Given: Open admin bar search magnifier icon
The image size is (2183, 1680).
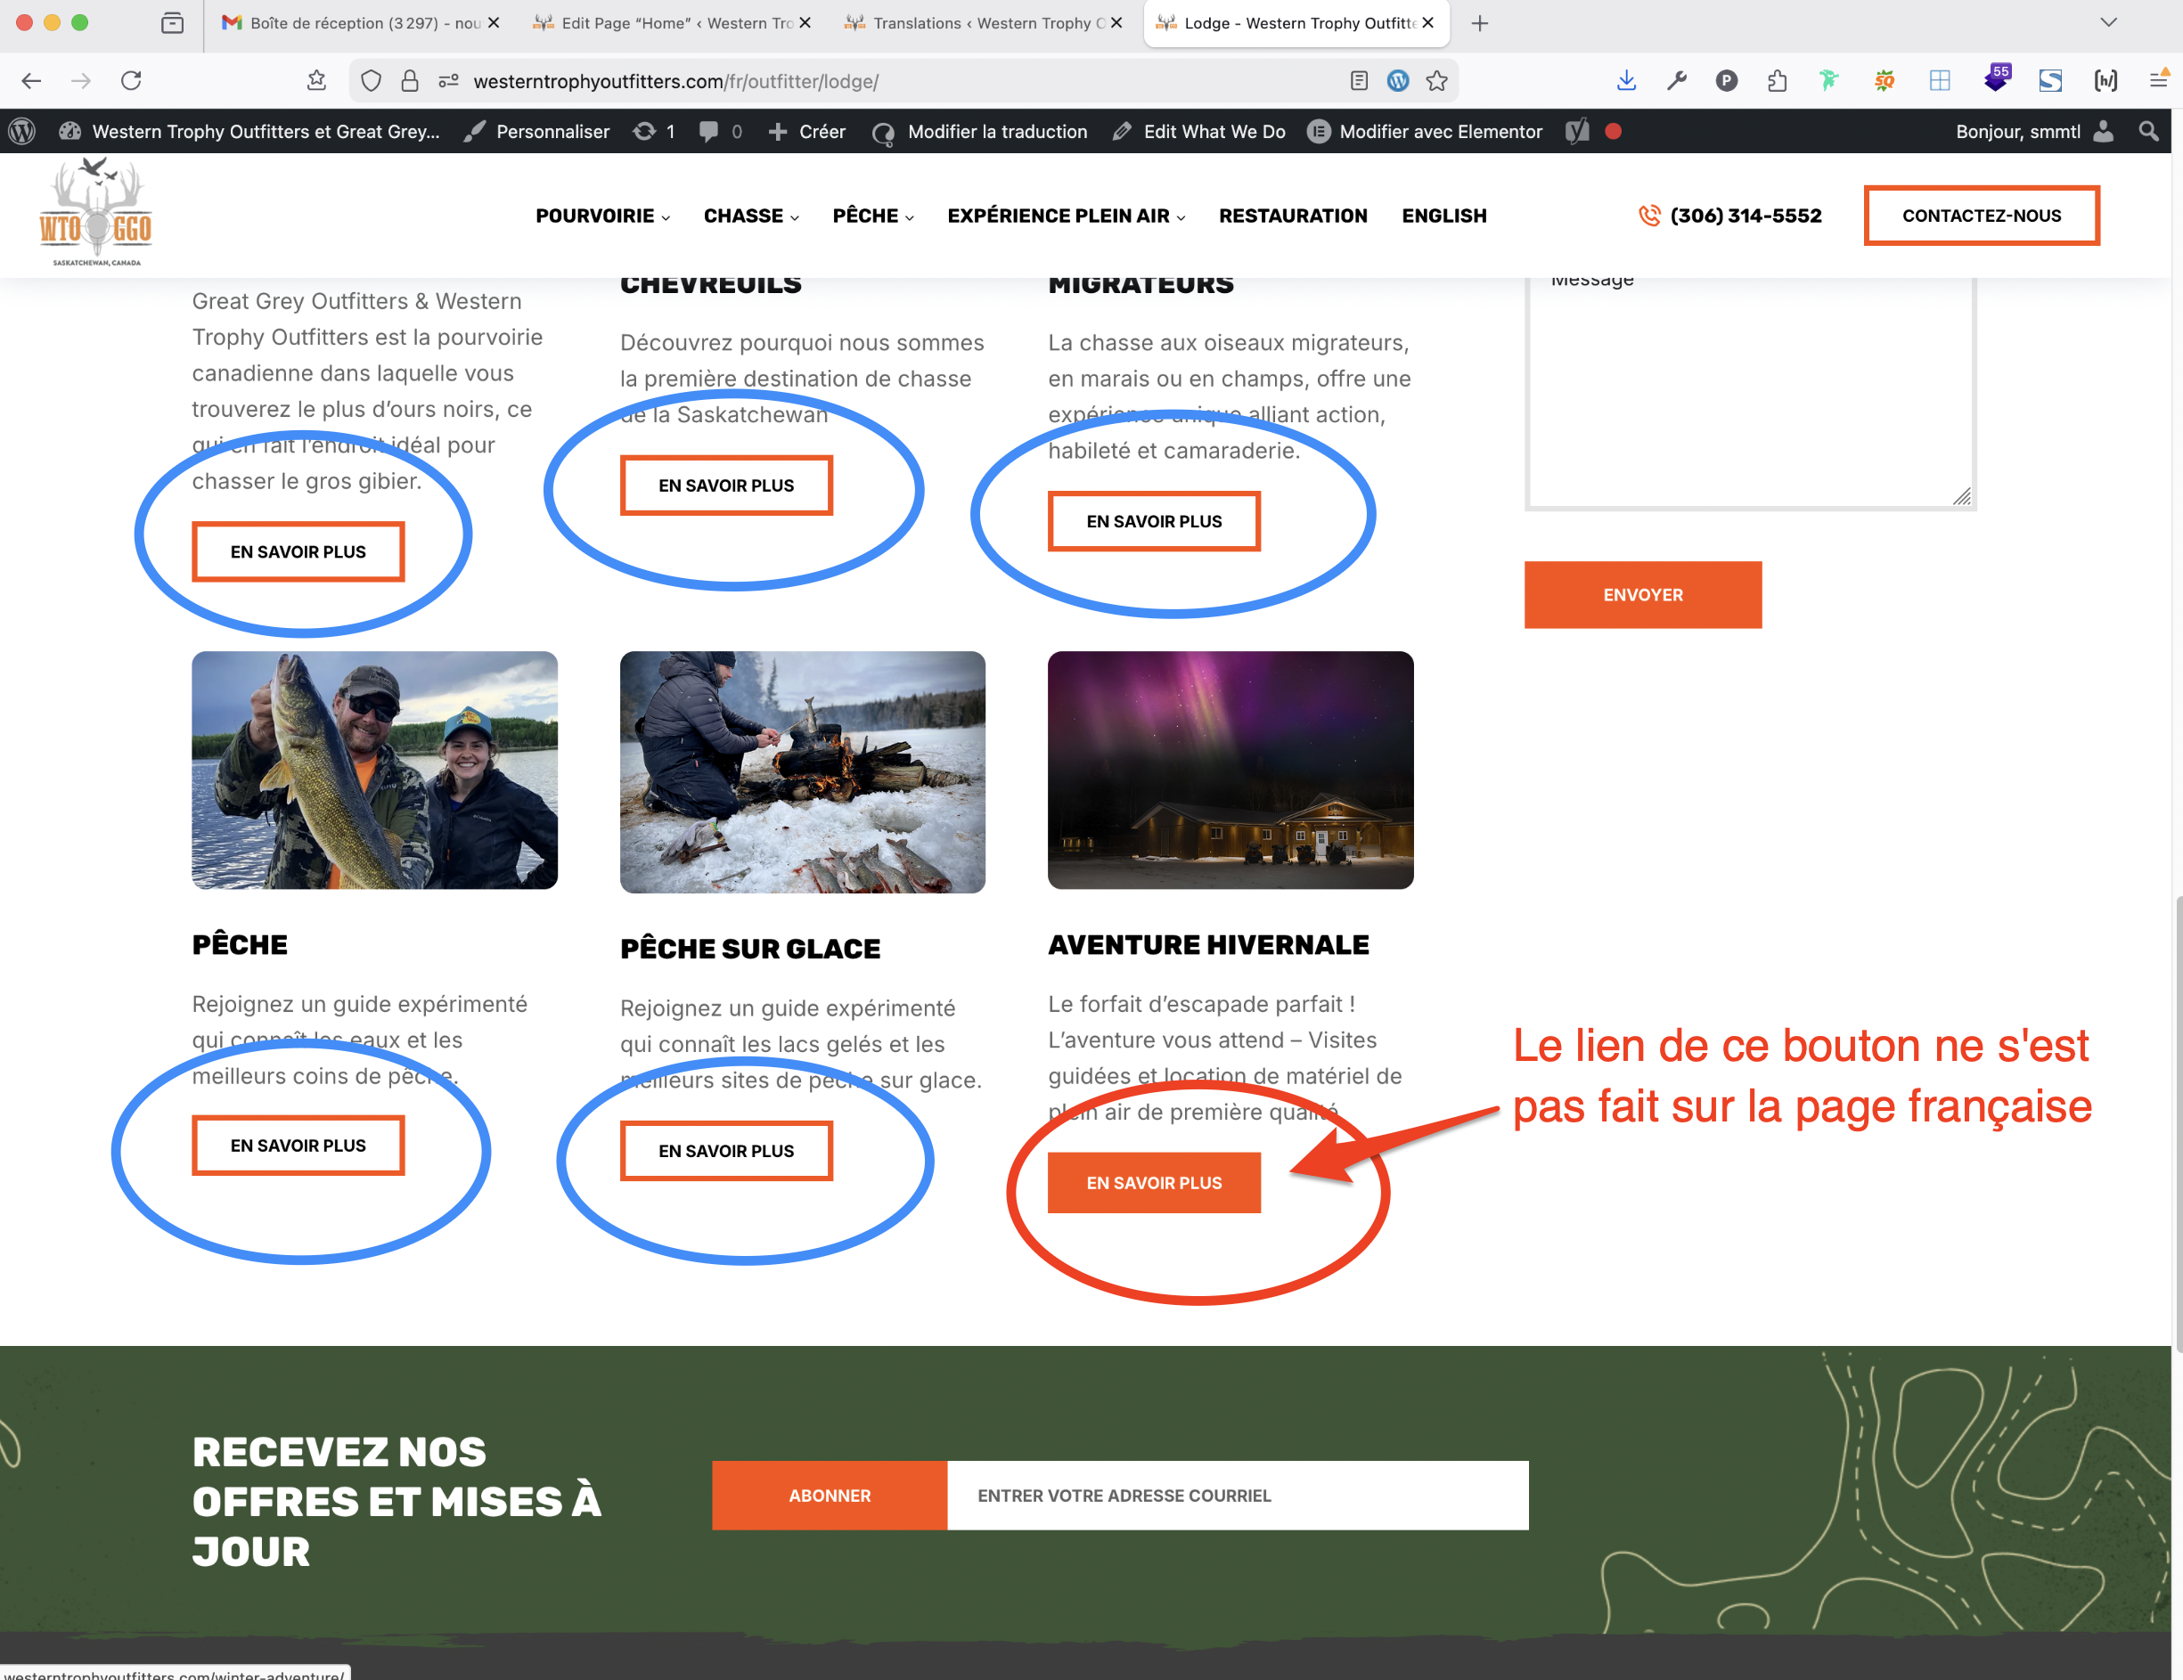Looking at the screenshot, I should click(2148, 131).
